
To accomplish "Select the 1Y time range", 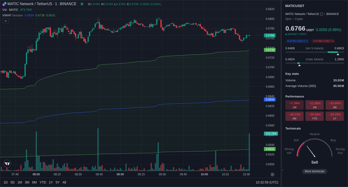I will [51, 182].
